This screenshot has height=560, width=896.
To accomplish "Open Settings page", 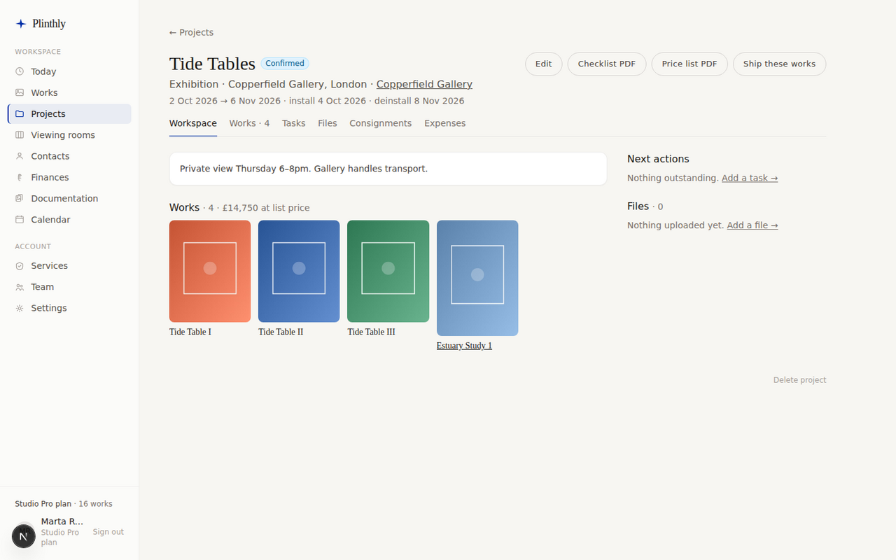I will [69, 308].
